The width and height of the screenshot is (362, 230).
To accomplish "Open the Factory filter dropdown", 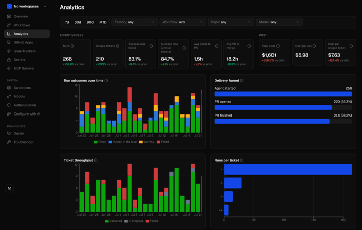I will (x=134, y=22).
